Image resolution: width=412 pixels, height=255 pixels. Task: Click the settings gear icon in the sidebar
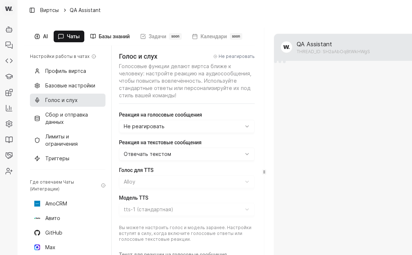pyautogui.click(x=9, y=124)
